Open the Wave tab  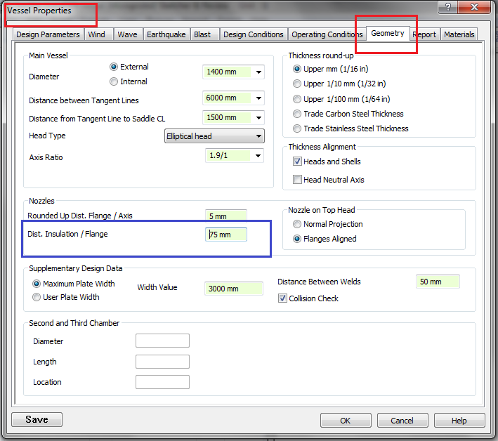(x=127, y=34)
